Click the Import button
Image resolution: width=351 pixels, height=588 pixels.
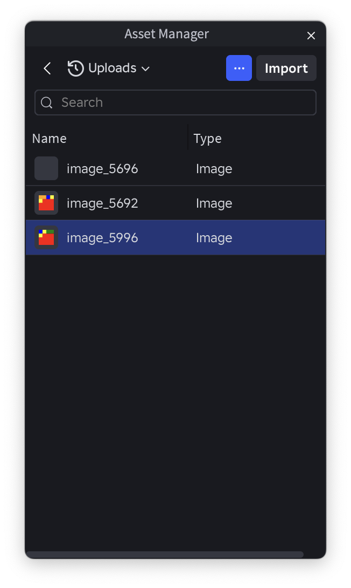[286, 68]
